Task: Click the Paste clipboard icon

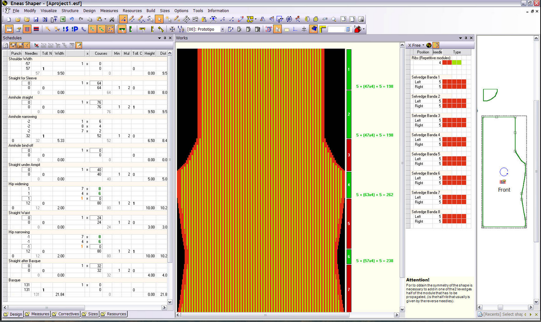Action: (99, 19)
